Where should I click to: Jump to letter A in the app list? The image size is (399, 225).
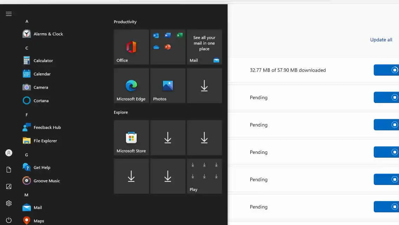[27, 21]
